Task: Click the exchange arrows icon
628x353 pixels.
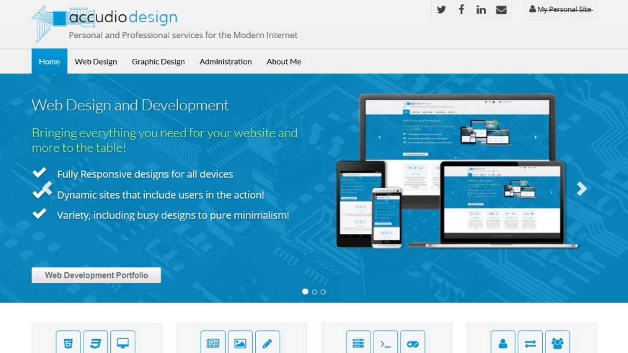Action: point(530,342)
